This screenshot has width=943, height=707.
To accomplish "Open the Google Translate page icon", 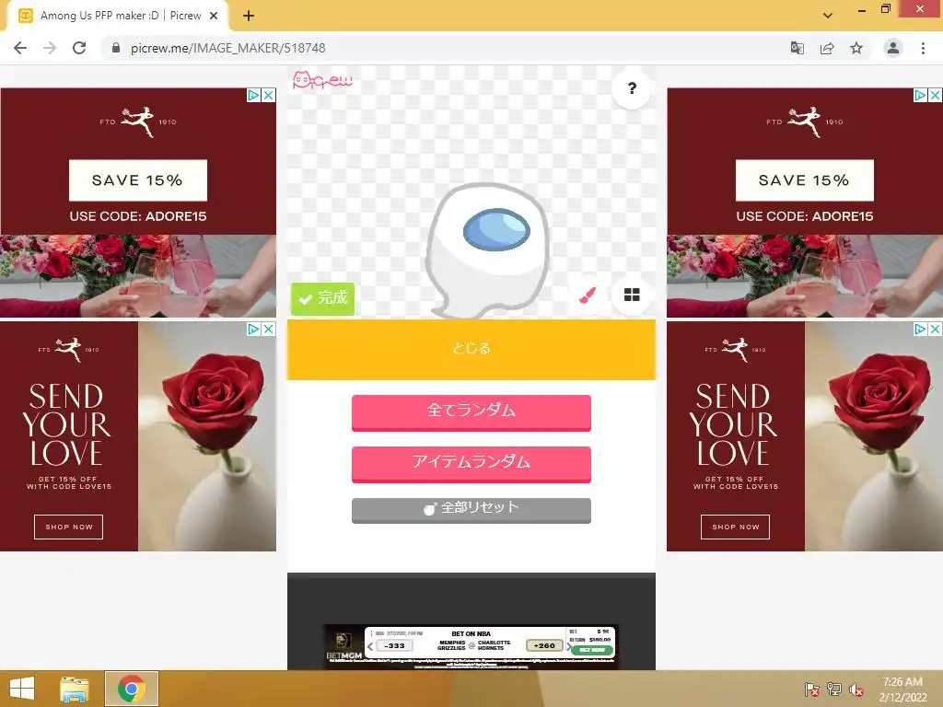I will [x=797, y=48].
